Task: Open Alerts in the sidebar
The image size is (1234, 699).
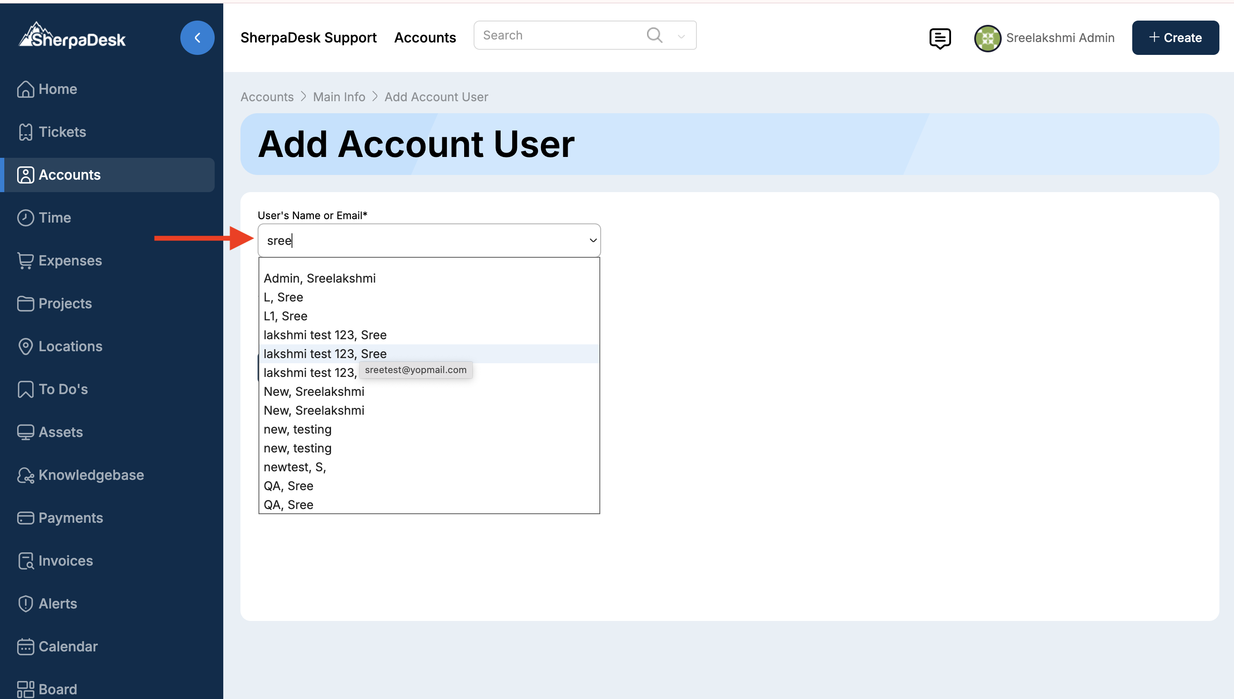Action: click(58, 603)
